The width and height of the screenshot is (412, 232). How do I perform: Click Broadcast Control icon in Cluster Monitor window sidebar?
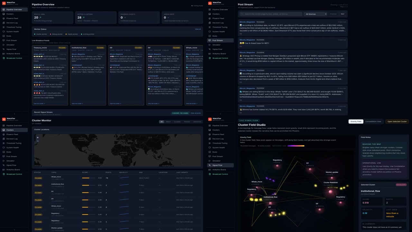(x=4, y=174)
